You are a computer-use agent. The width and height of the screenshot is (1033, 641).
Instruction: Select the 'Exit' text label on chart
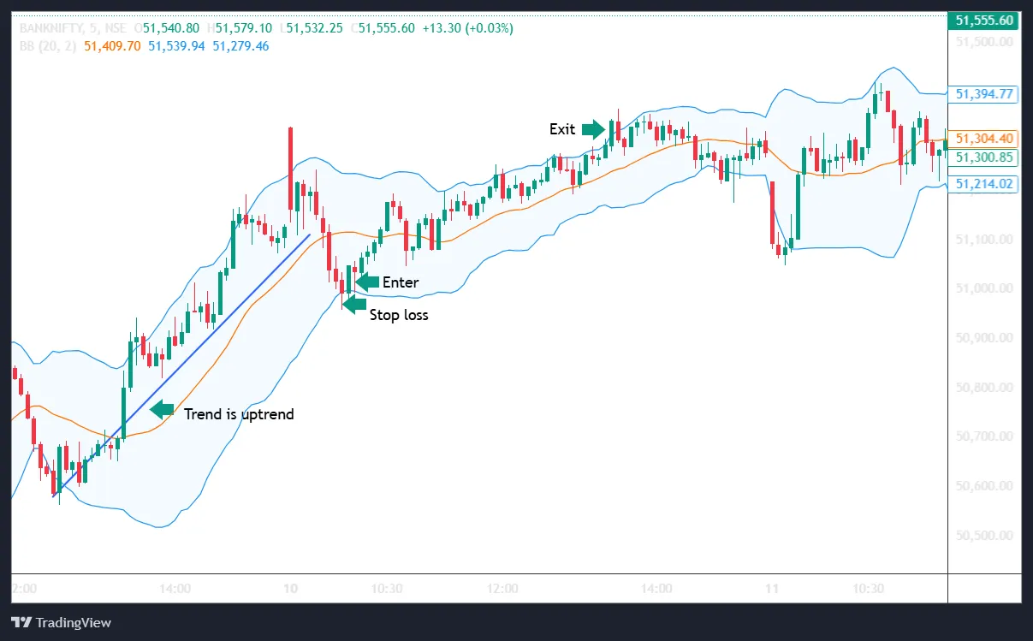562,129
